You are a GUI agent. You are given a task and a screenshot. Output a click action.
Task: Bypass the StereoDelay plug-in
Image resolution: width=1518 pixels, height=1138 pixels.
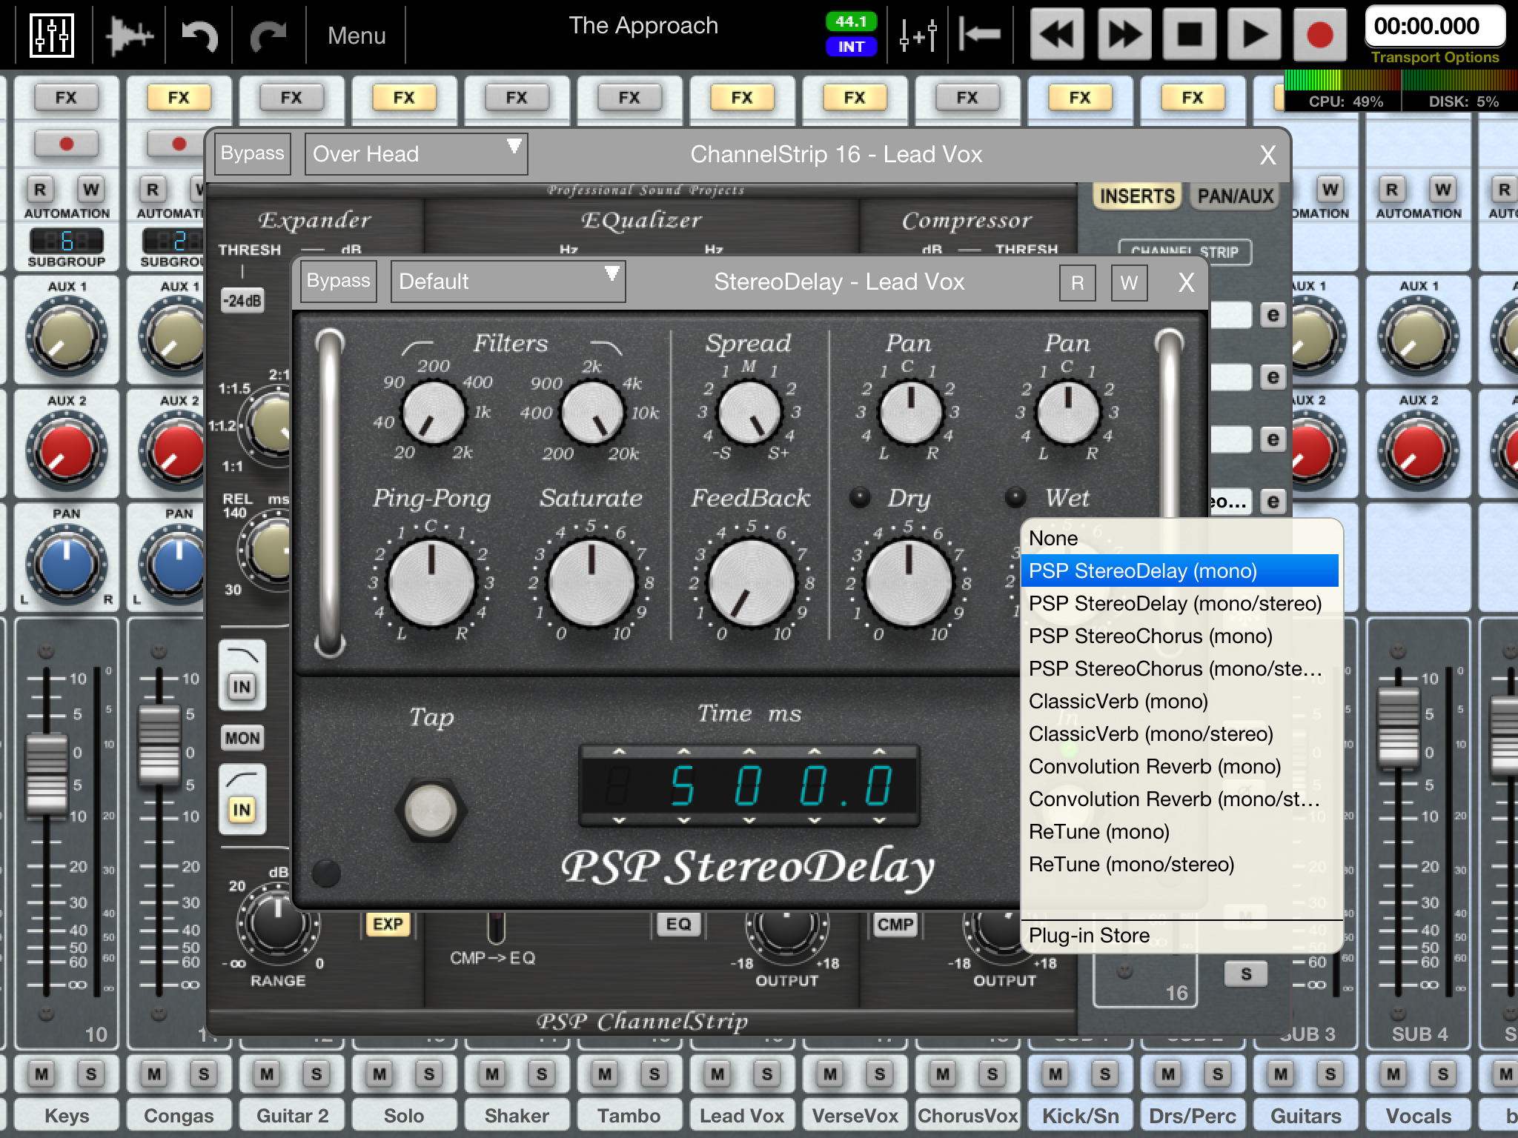[338, 281]
